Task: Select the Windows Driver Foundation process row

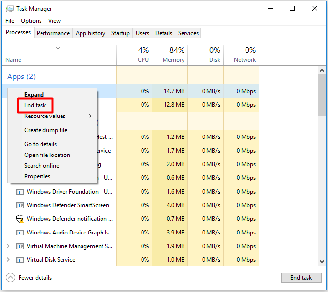Action: coord(131,192)
